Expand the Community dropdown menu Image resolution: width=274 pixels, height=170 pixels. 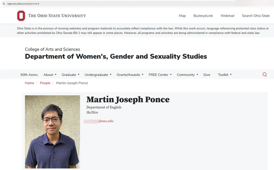coord(187,75)
